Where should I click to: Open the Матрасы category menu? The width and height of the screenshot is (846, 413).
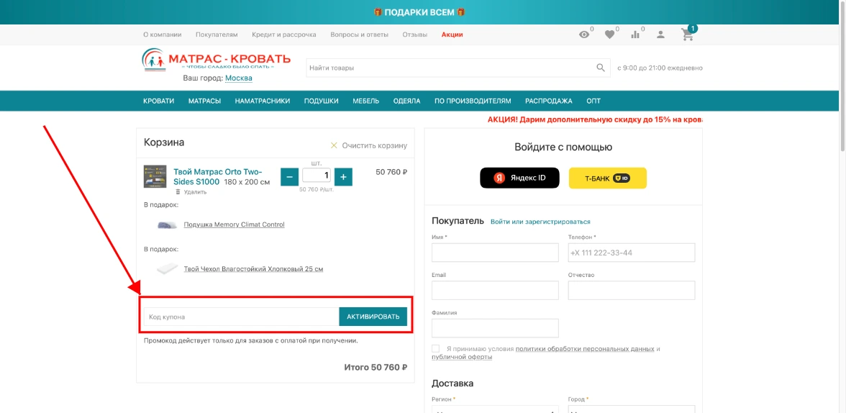[204, 101]
